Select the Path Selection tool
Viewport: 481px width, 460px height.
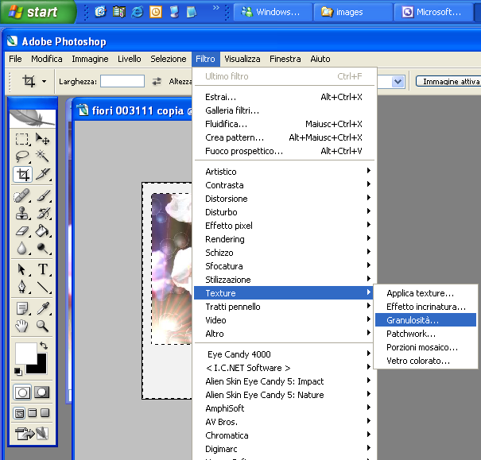(22, 269)
